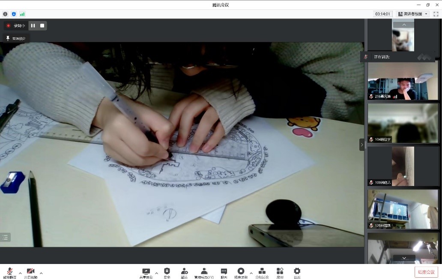Select participant thumbnail labeled 104
Screen dimensions: 442x279
point(403,123)
